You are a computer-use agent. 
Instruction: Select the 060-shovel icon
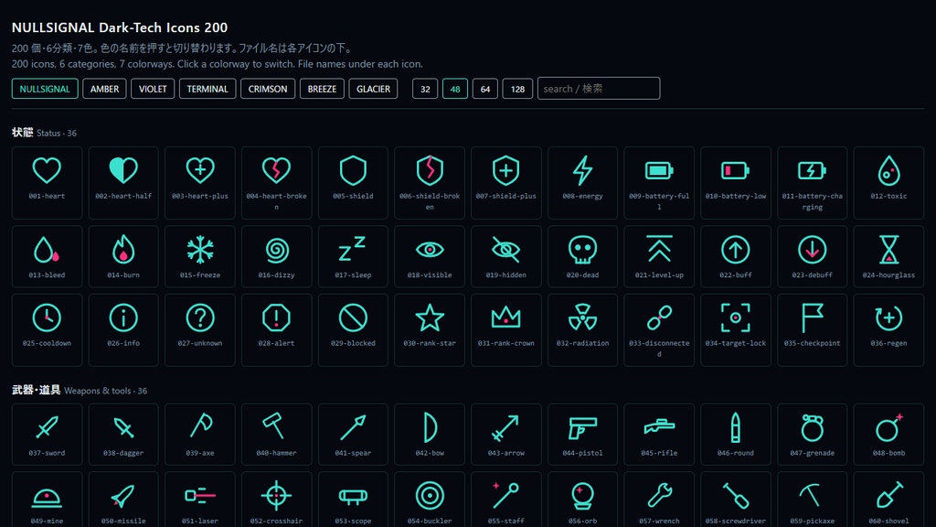click(888, 496)
